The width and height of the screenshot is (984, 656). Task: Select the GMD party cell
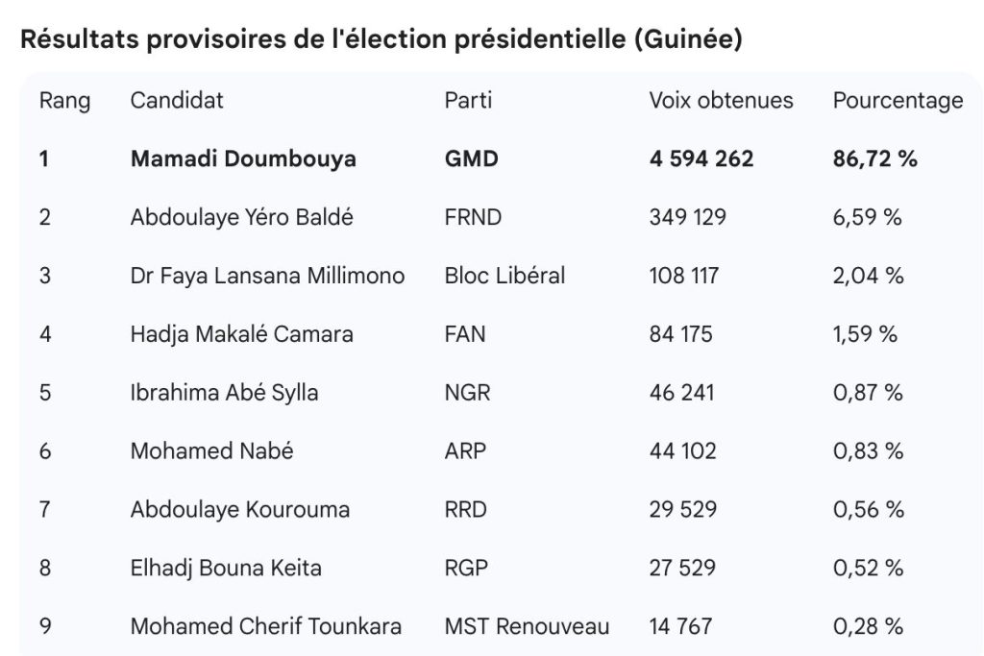pyautogui.click(x=472, y=159)
